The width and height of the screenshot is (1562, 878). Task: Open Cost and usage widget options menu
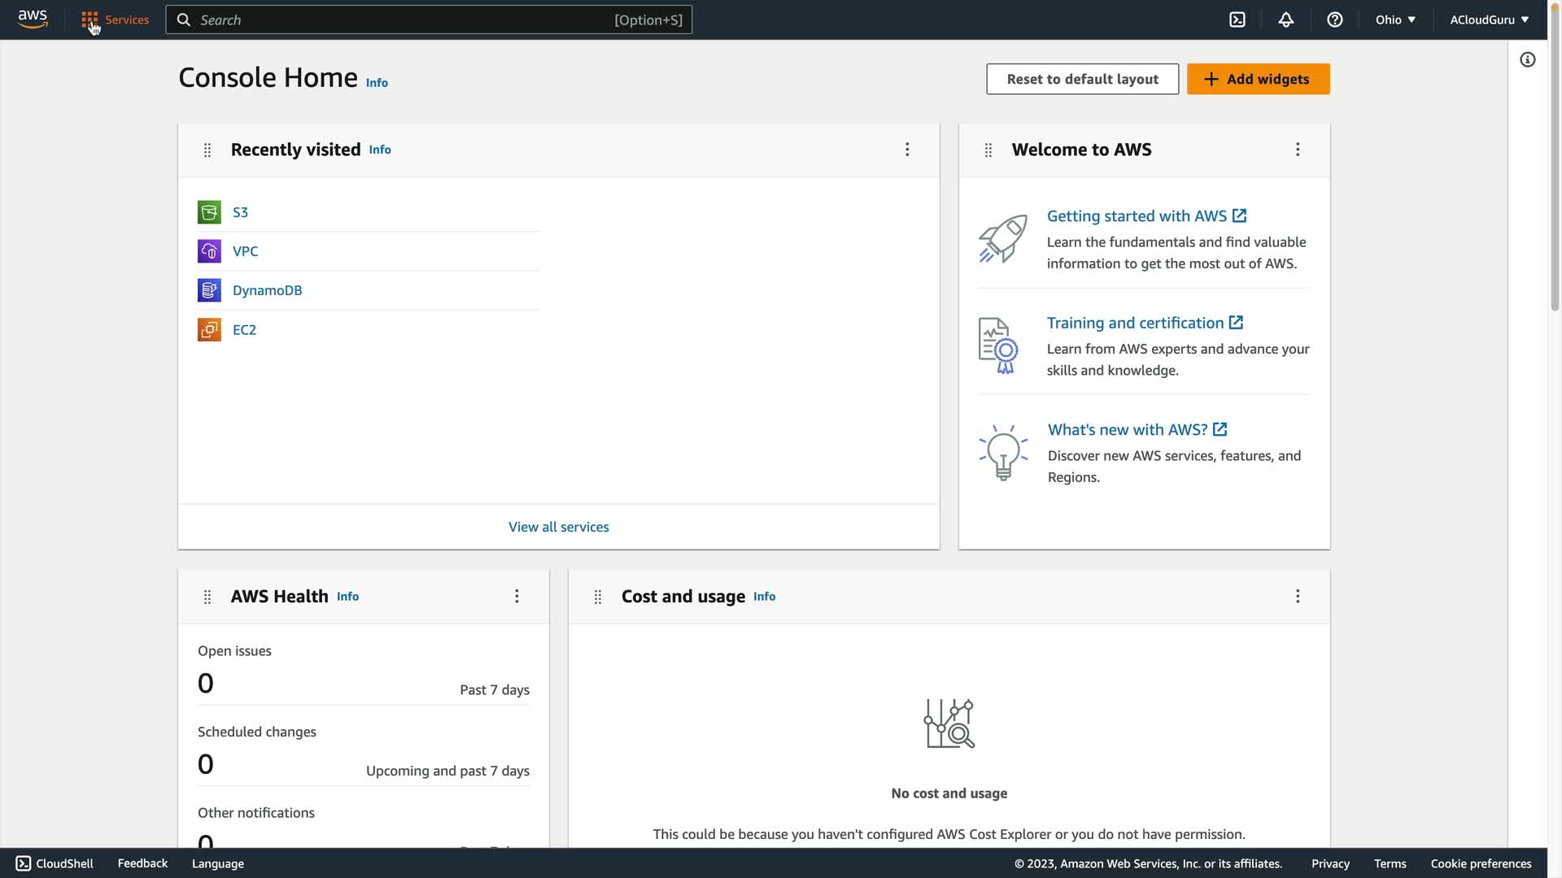1298,597
